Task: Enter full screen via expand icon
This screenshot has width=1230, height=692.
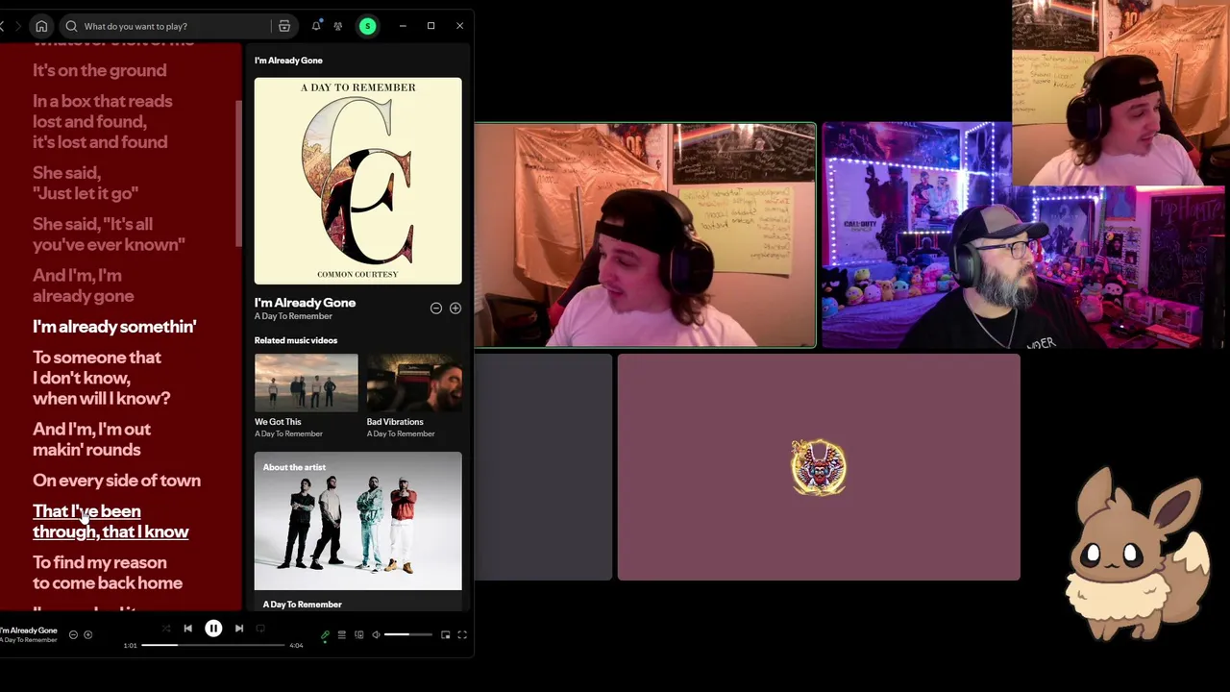Action: pyautogui.click(x=462, y=634)
